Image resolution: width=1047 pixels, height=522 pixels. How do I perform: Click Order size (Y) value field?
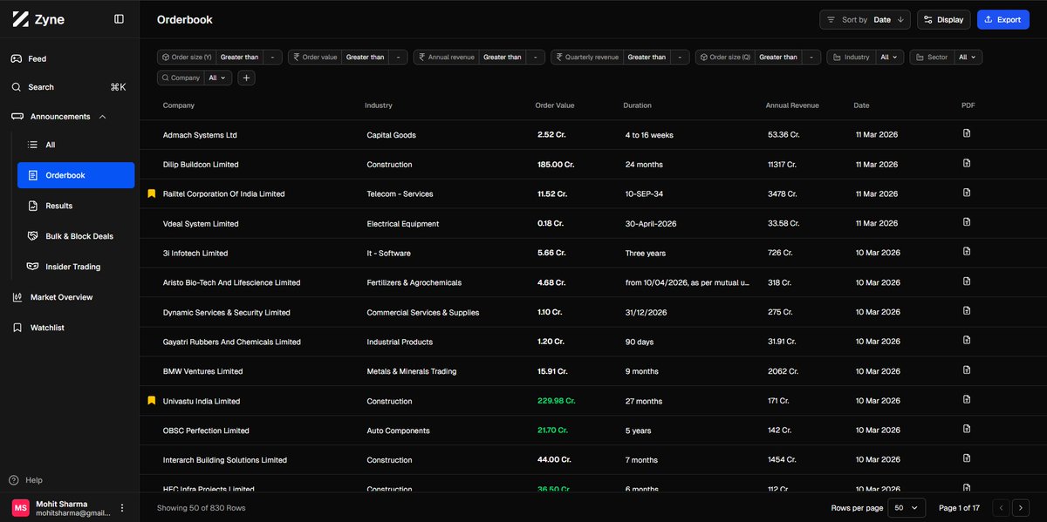click(272, 57)
